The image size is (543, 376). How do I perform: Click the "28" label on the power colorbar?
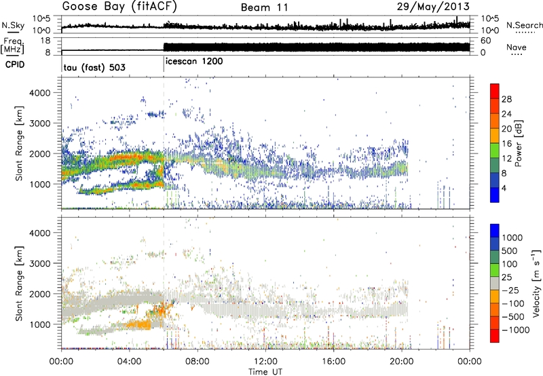point(506,99)
